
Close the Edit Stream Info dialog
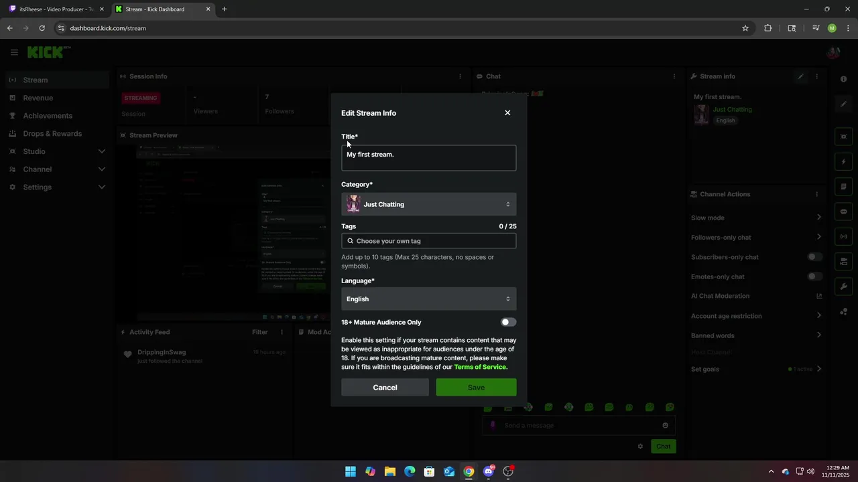click(x=507, y=112)
